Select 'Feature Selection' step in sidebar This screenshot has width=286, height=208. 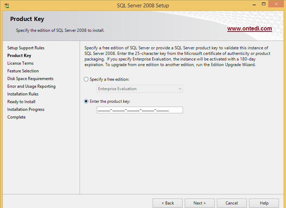(23, 71)
